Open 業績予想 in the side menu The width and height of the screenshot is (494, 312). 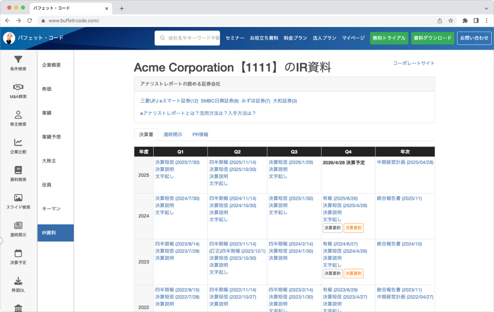click(51, 137)
